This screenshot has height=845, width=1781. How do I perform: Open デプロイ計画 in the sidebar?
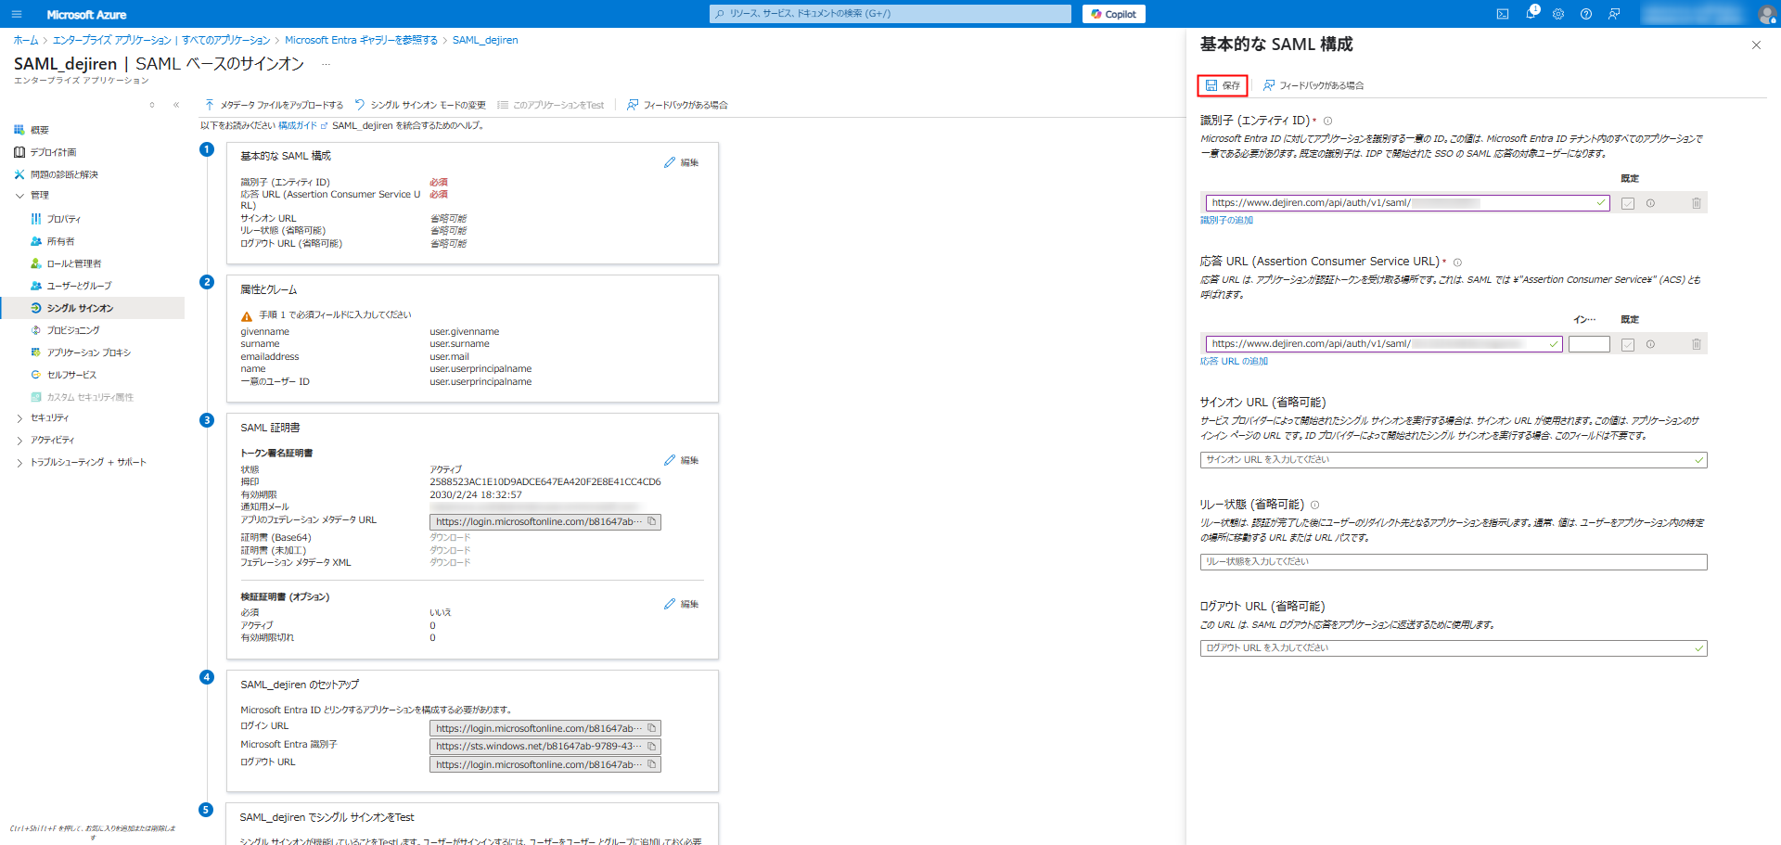(53, 152)
